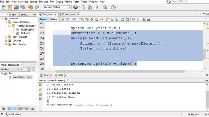Expand the Test Packages node
The width and height of the screenshot is (209, 117).
6,37
